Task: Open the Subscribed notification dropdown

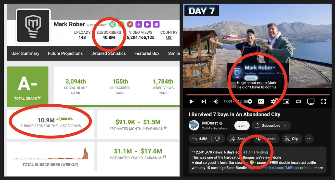Action: [271, 125]
